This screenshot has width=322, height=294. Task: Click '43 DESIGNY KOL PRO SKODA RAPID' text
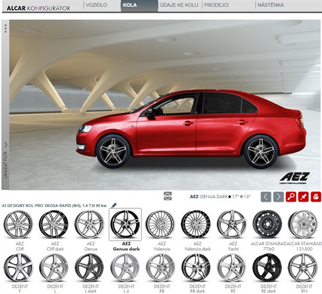click(54, 205)
